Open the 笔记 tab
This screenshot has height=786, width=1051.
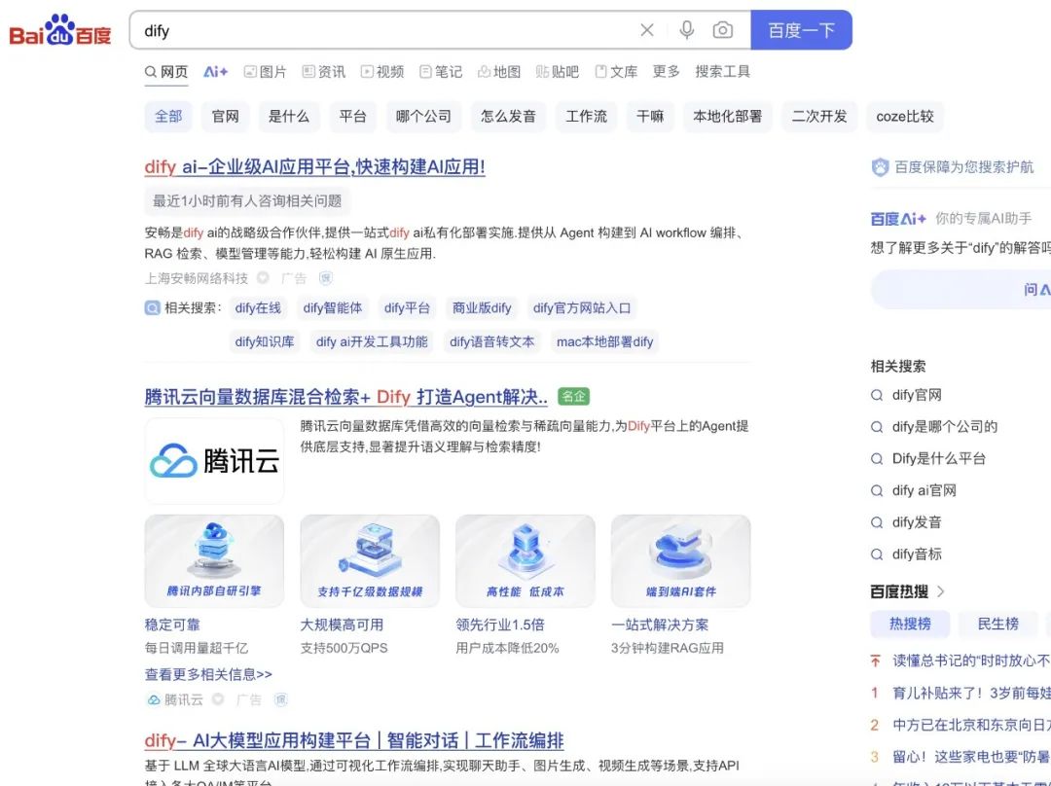click(x=441, y=72)
